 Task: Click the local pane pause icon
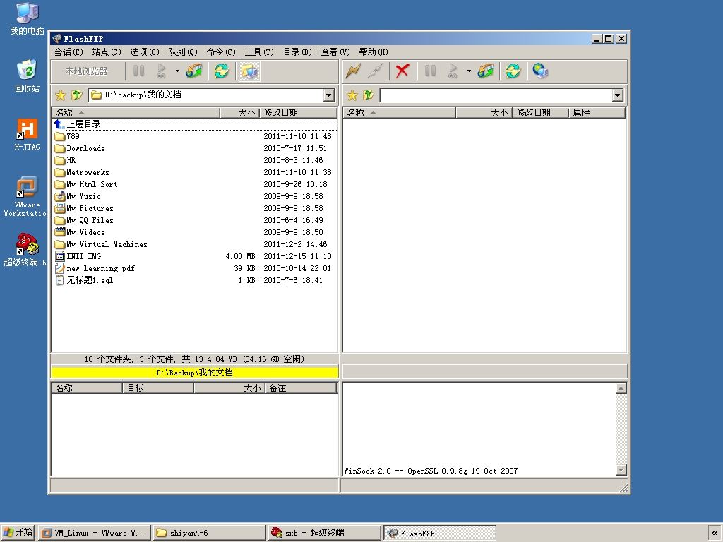pos(139,71)
